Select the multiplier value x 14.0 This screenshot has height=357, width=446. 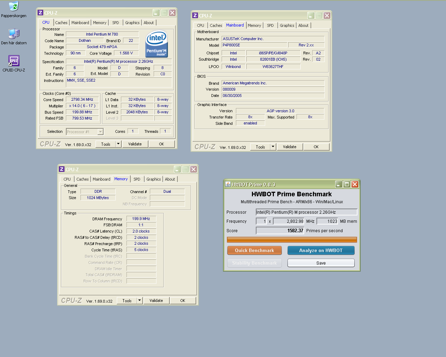[x=82, y=106]
